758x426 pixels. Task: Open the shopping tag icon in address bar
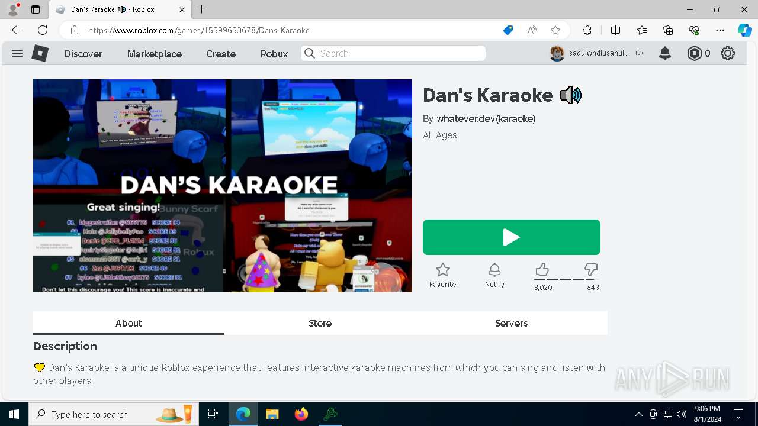click(508, 30)
